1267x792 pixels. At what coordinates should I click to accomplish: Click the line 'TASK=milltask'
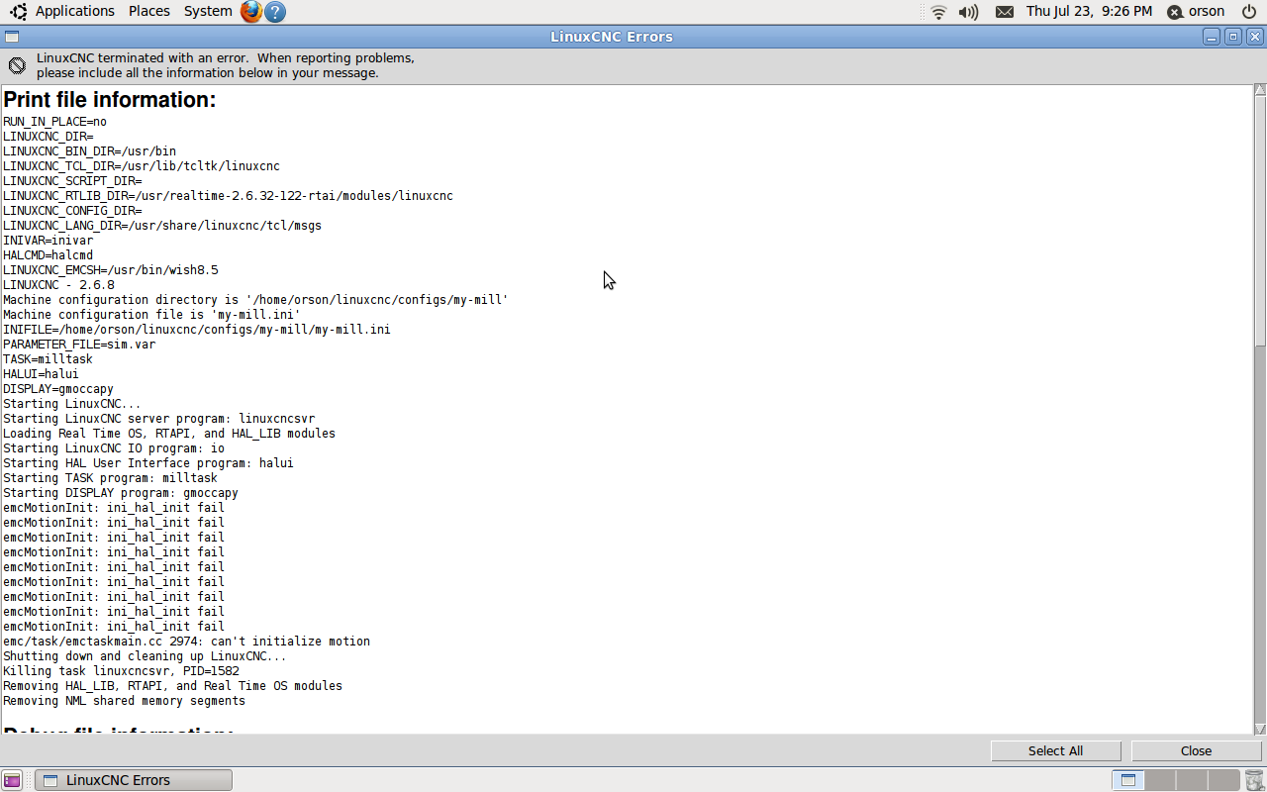pyautogui.click(x=48, y=359)
